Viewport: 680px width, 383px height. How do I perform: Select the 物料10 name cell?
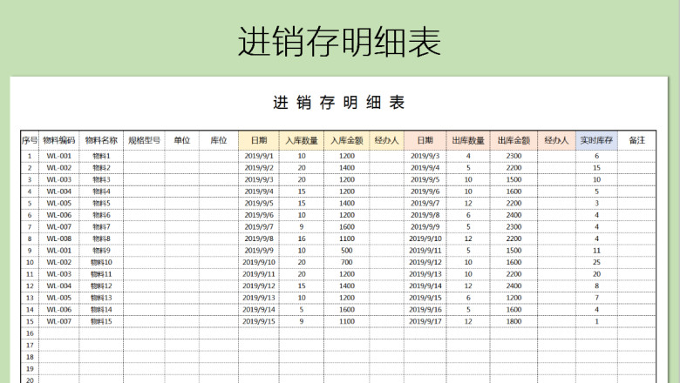pos(101,262)
